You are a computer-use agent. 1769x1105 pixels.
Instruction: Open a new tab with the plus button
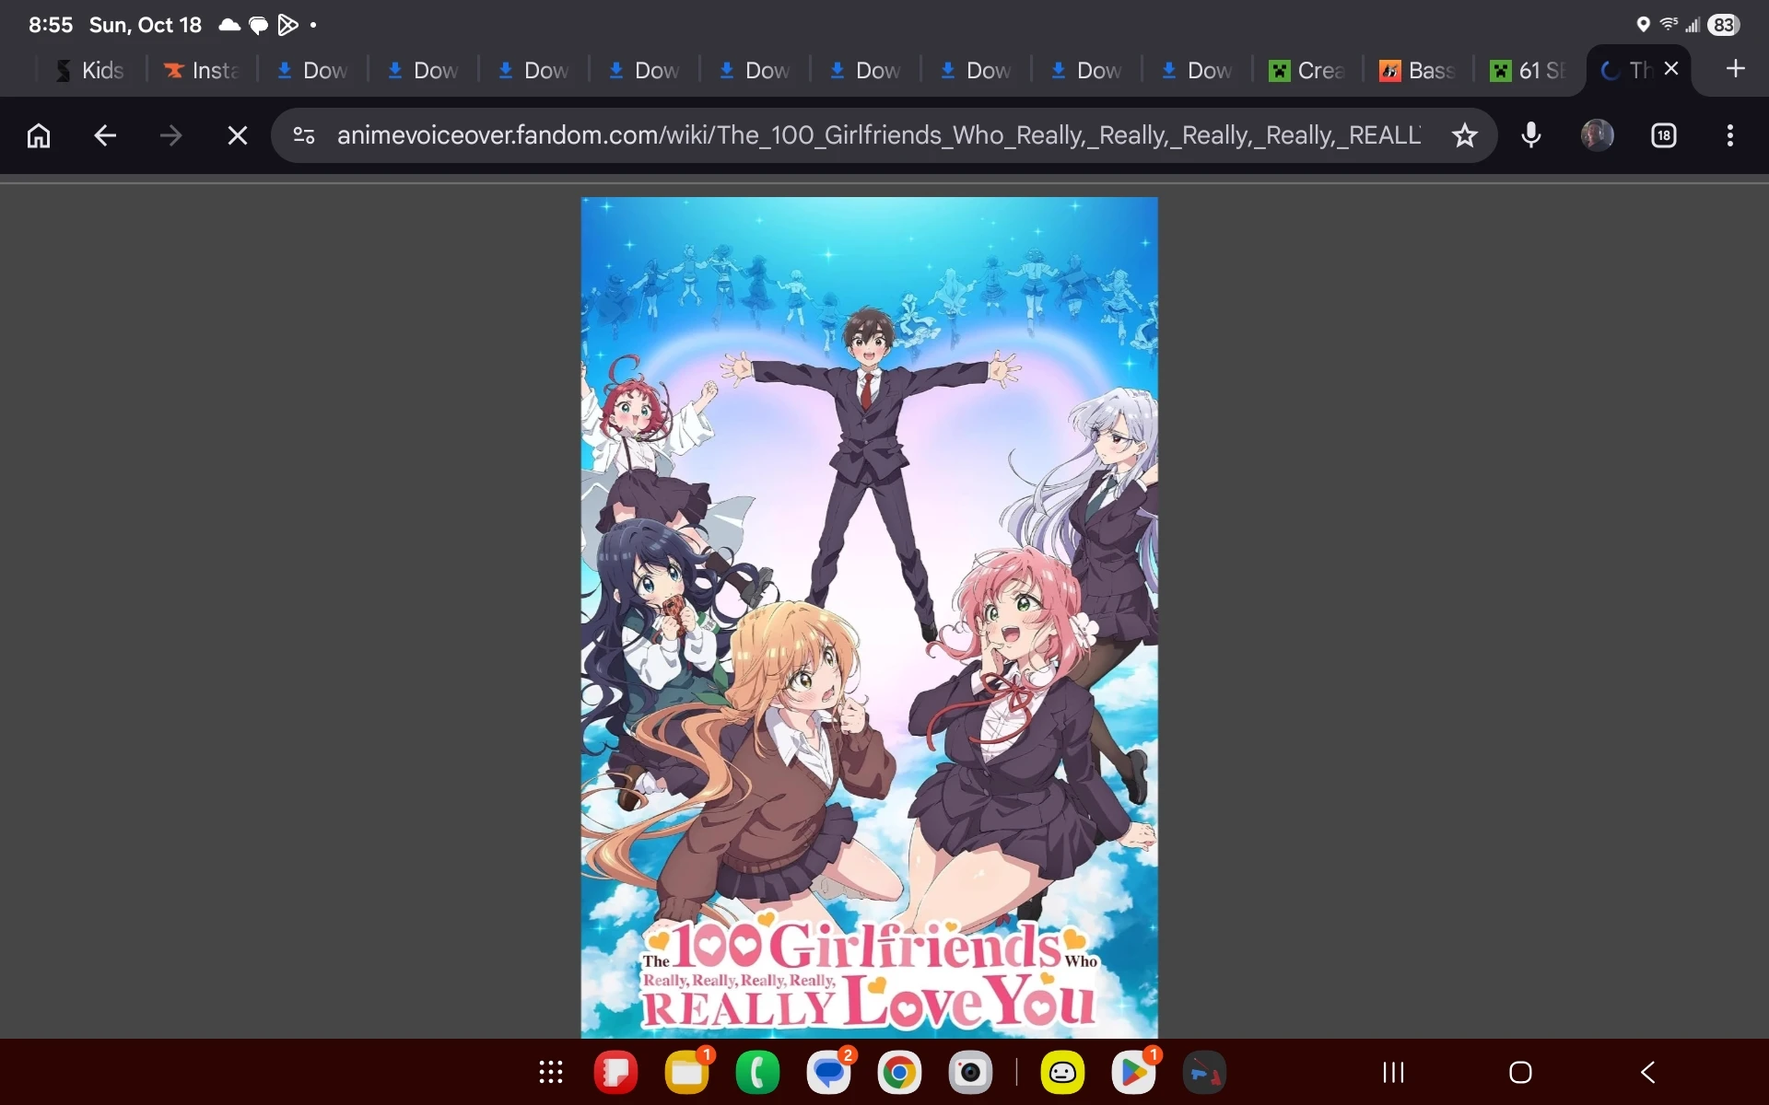click(x=1736, y=69)
